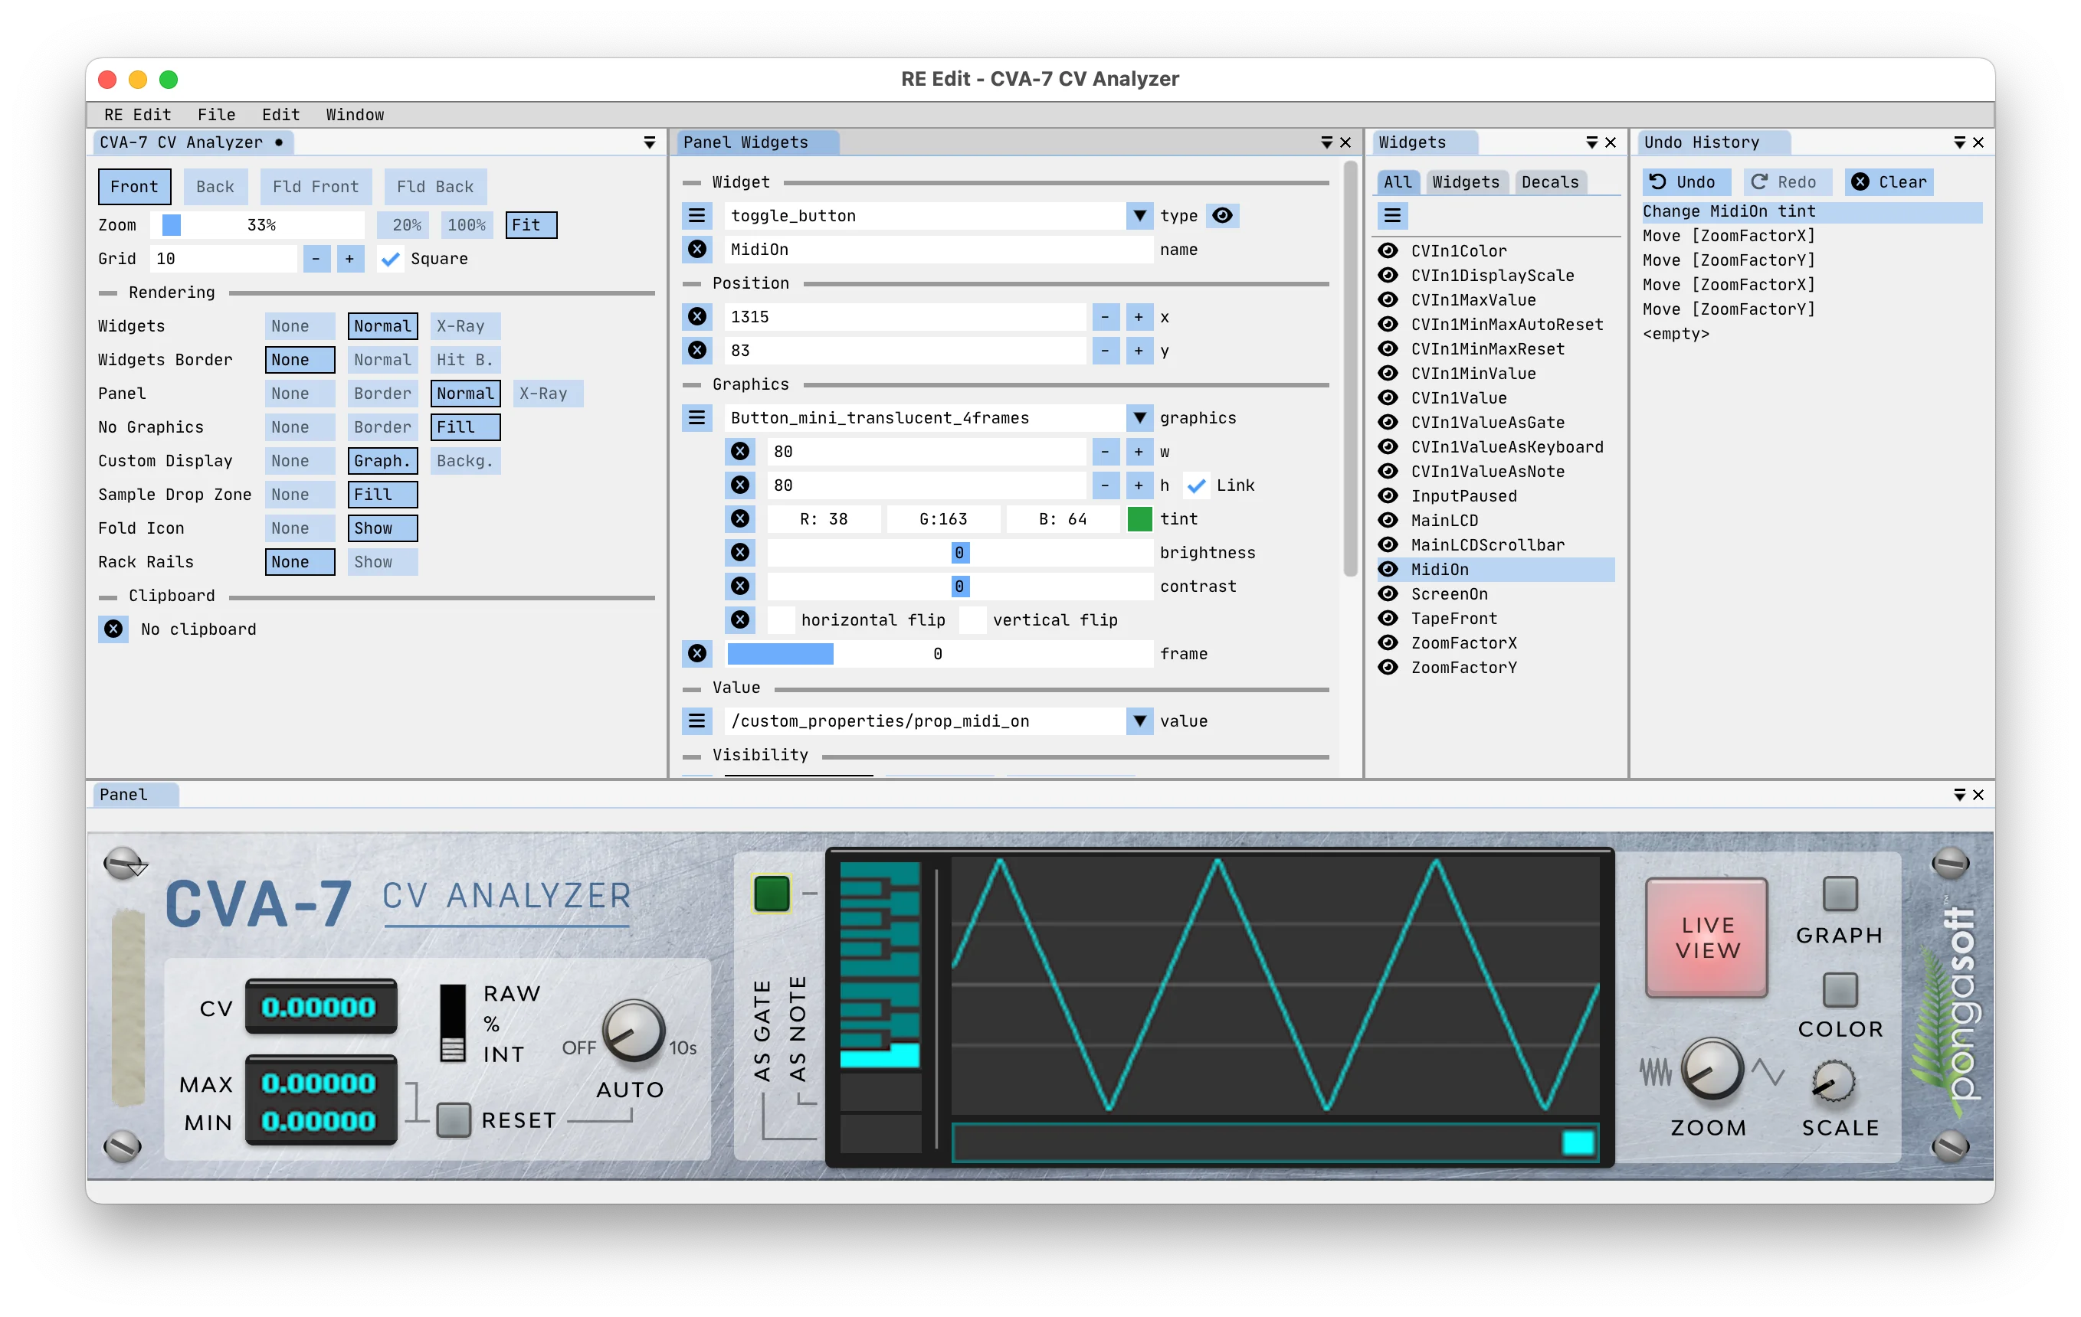Open the widget type hamburger menu
The height and width of the screenshot is (1317, 2081).
[x=696, y=216]
